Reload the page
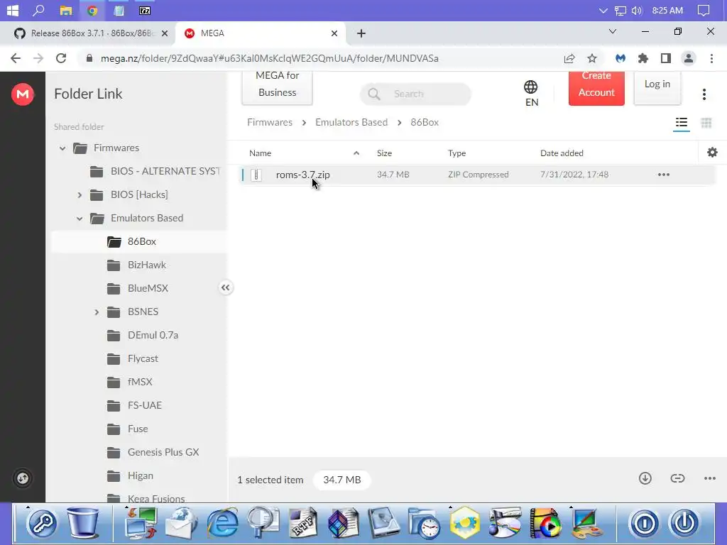 tap(61, 58)
